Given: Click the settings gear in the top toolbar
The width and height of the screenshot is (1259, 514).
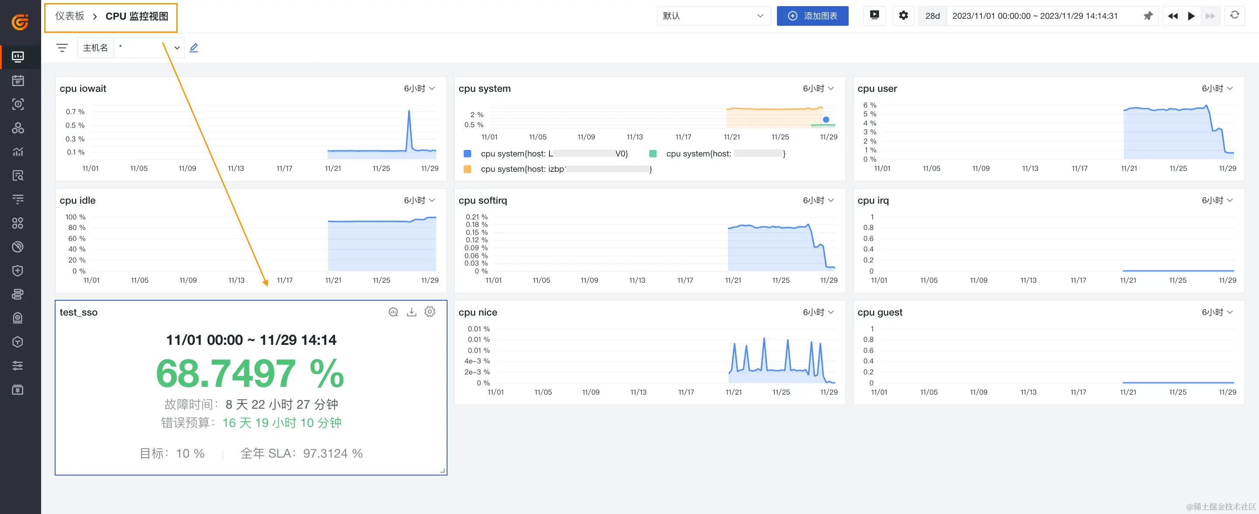Looking at the screenshot, I should pos(903,16).
